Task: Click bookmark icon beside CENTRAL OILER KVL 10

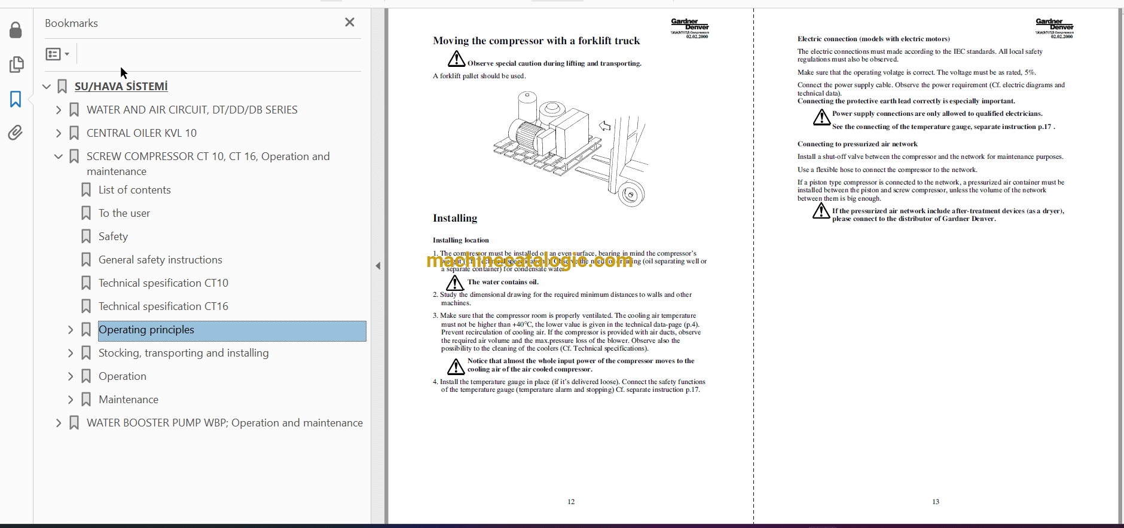Action: 74,133
